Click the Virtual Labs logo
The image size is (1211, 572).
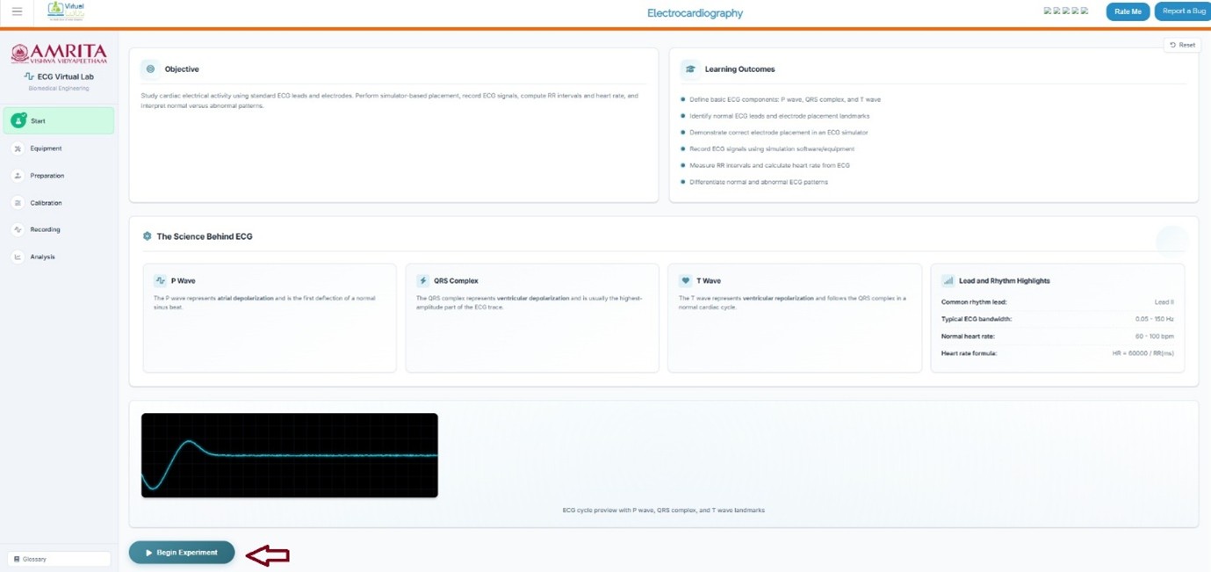(x=66, y=11)
